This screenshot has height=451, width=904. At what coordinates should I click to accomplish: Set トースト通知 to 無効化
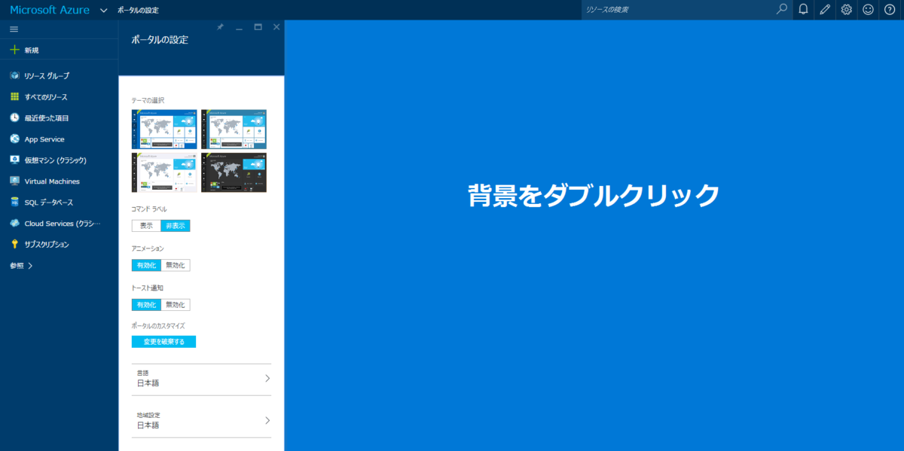coord(176,305)
